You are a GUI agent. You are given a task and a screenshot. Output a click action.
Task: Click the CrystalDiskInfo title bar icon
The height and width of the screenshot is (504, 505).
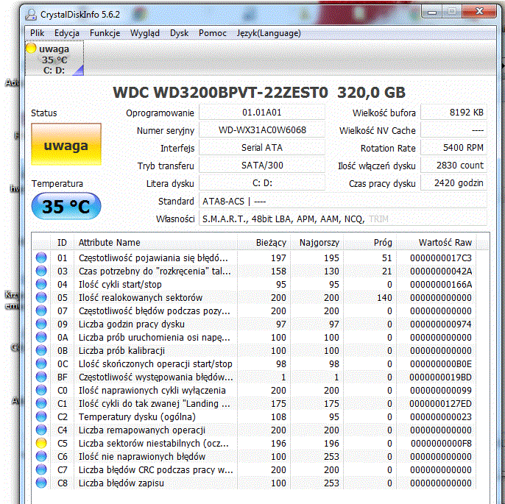click(31, 15)
